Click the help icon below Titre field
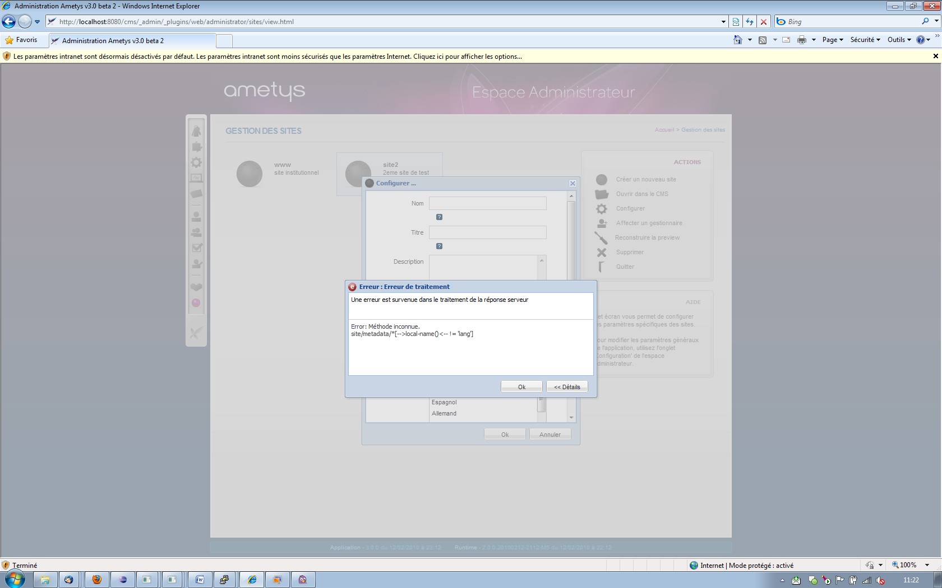The width and height of the screenshot is (942, 588). [x=439, y=246]
